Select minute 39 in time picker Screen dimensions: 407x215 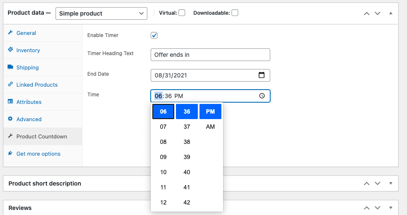[187, 157]
